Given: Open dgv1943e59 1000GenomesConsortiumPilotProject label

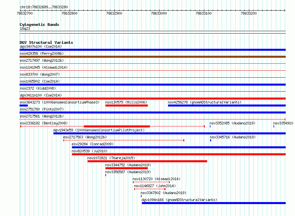Looking at the screenshot, I should 99,130.
